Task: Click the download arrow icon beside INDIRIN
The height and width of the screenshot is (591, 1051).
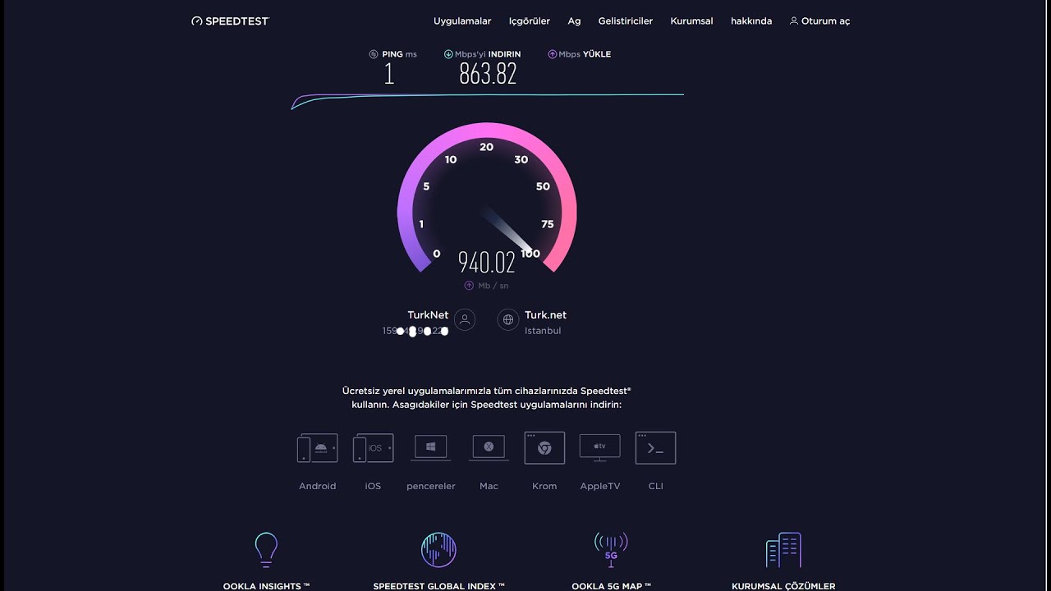Action: click(448, 54)
